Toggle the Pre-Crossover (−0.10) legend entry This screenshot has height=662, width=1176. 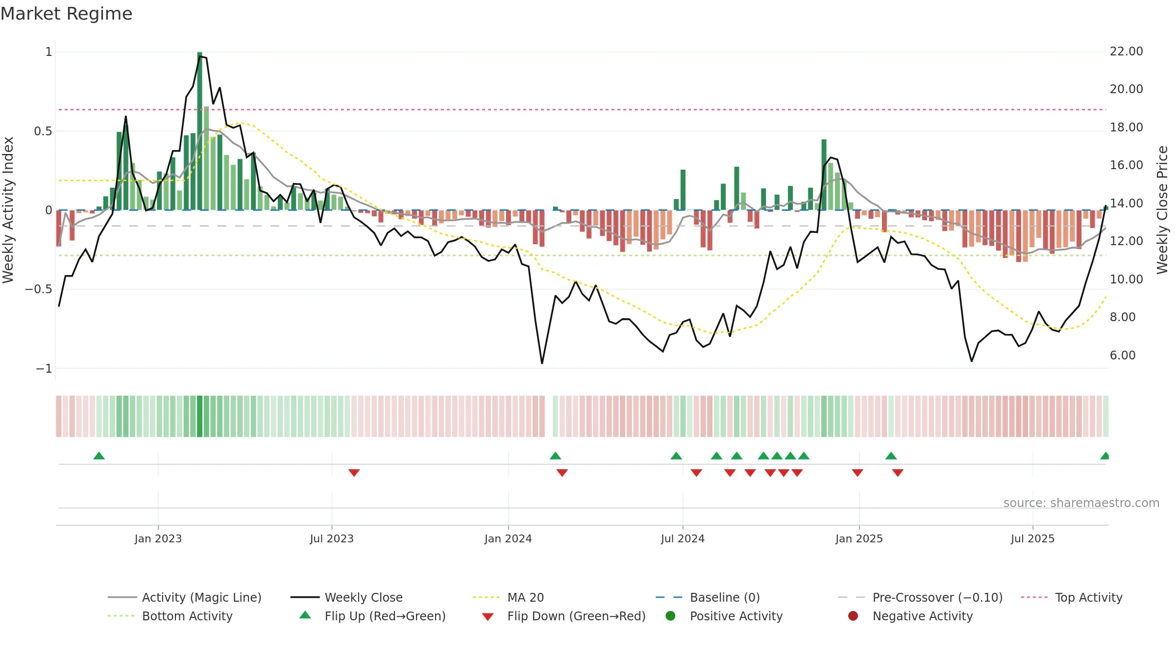click(920, 597)
